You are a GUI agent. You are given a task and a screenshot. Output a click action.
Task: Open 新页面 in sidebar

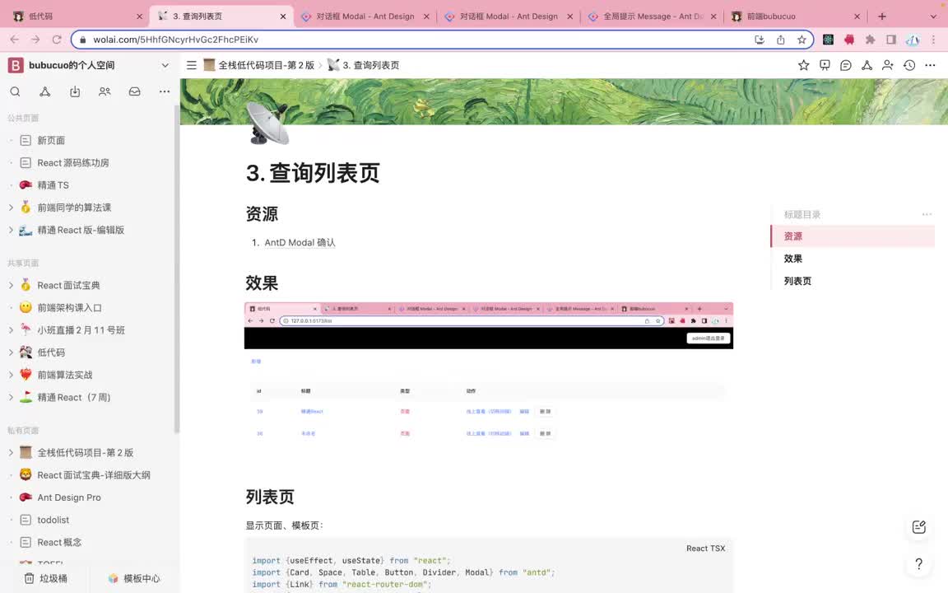(x=51, y=140)
